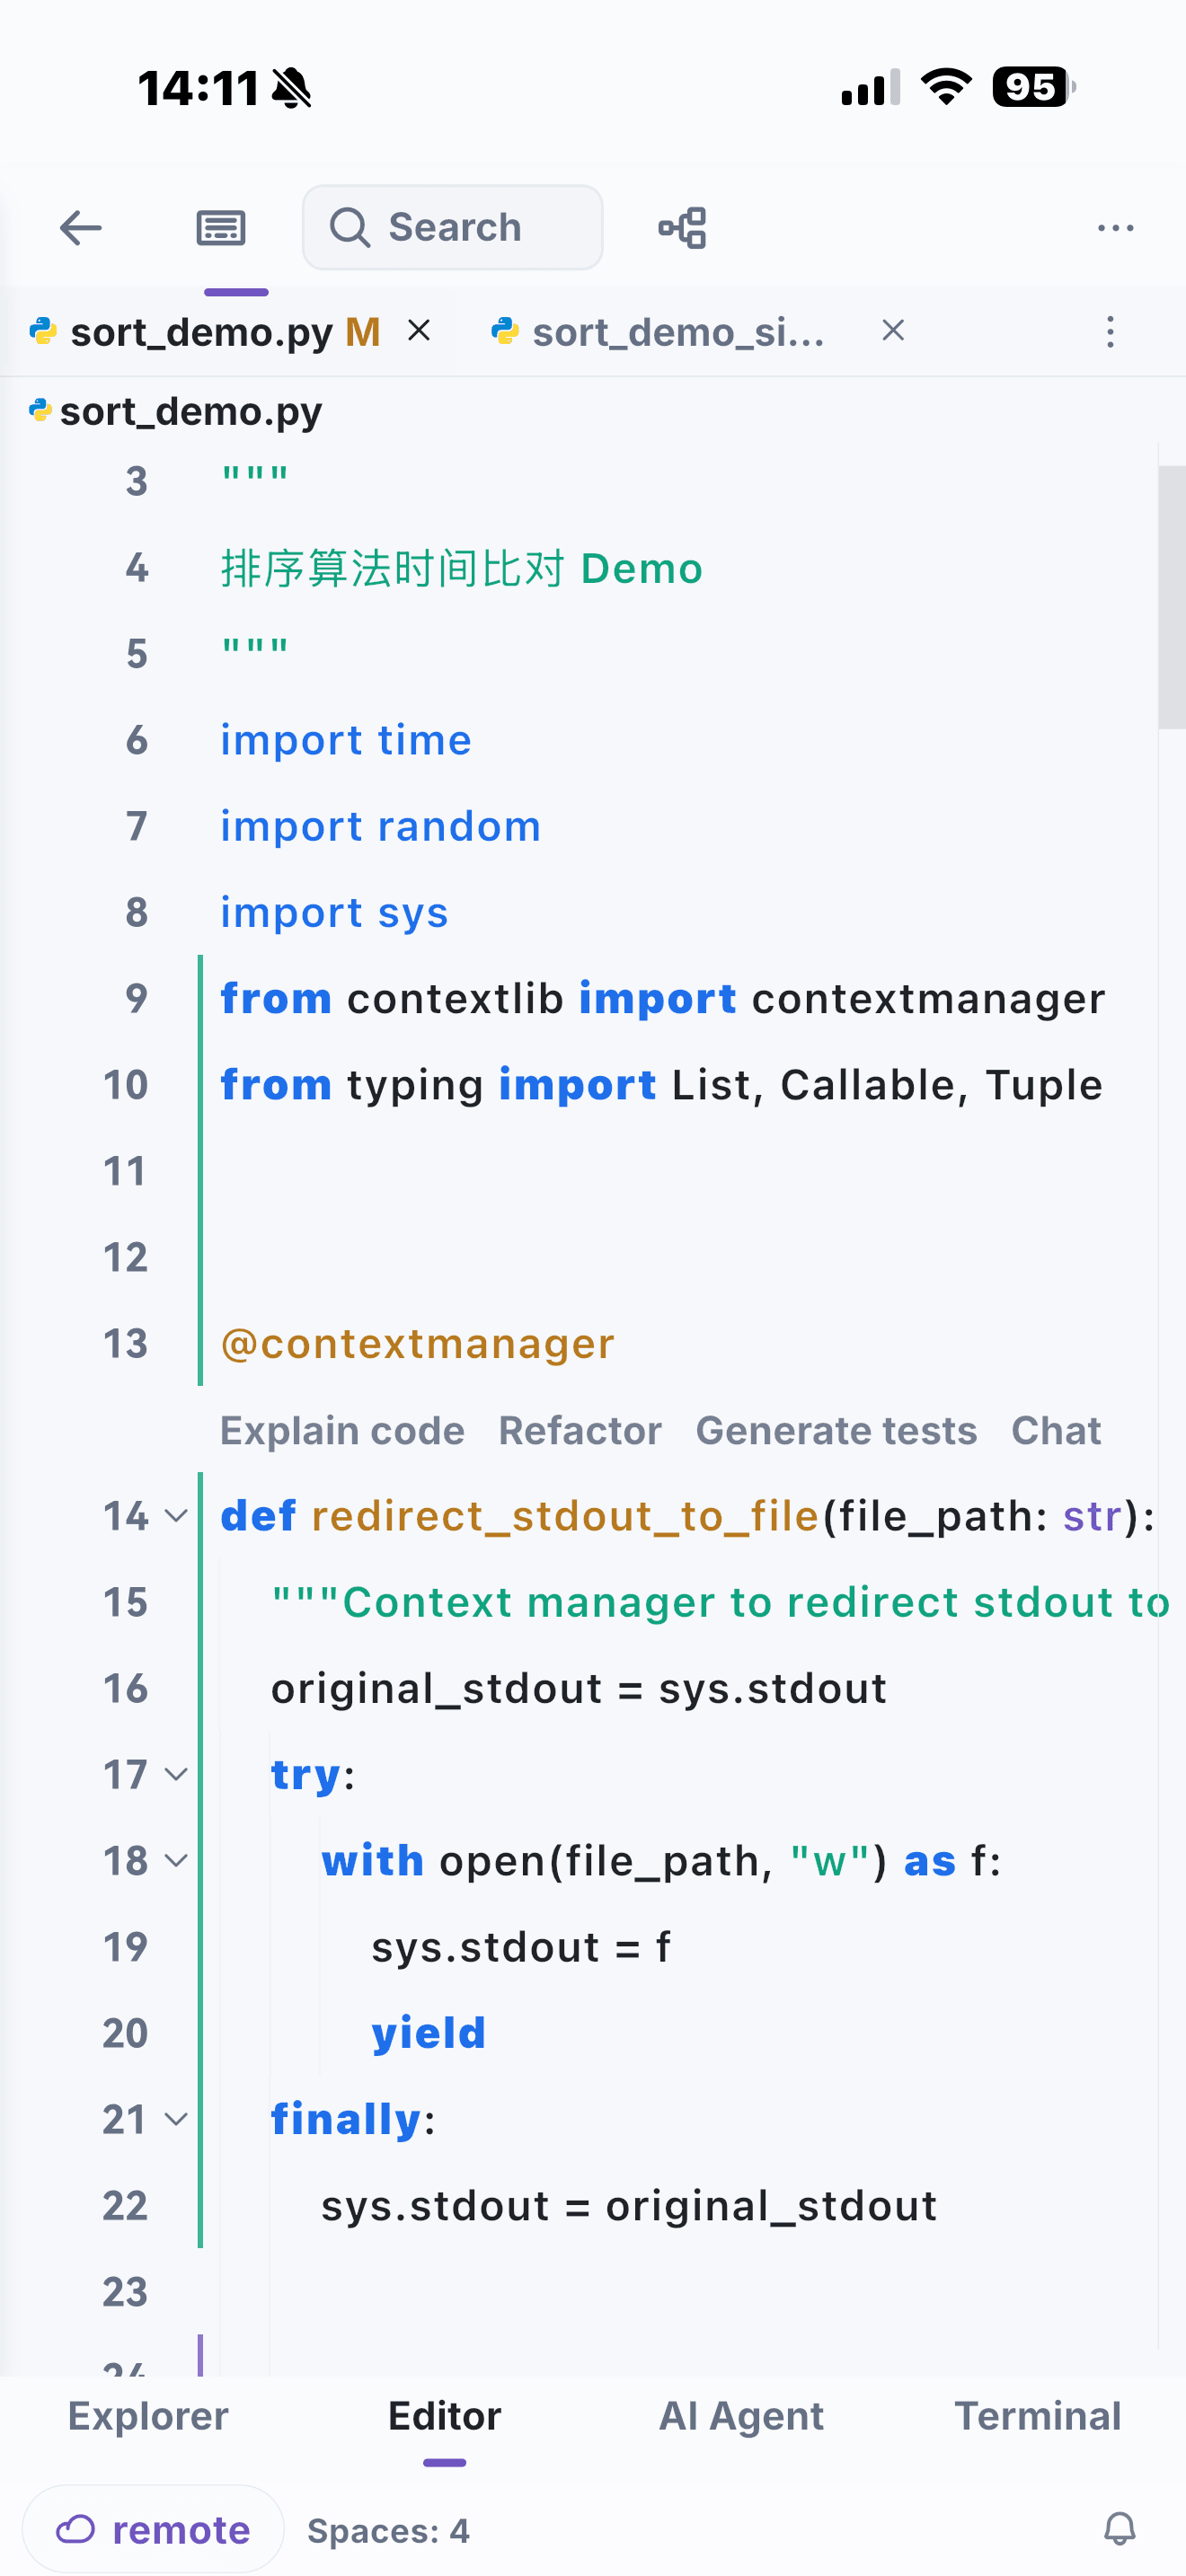
Task: Switch to the AI Agent tab
Action: pyautogui.click(x=741, y=2416)
